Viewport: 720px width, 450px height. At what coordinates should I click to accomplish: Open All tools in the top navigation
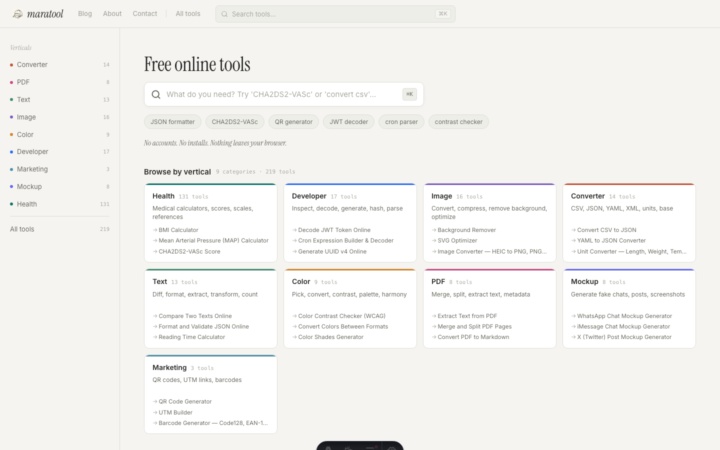click(188, 13)
